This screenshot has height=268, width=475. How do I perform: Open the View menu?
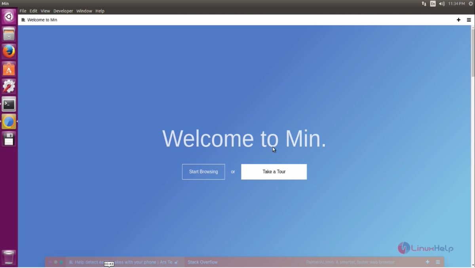coord(46,11)
